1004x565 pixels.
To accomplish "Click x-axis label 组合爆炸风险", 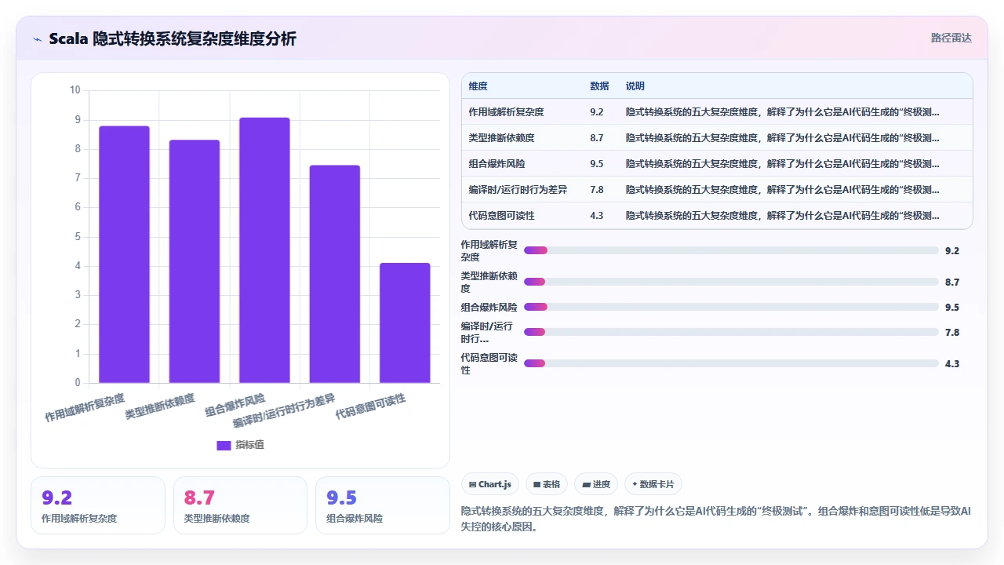I will (235, 405).
